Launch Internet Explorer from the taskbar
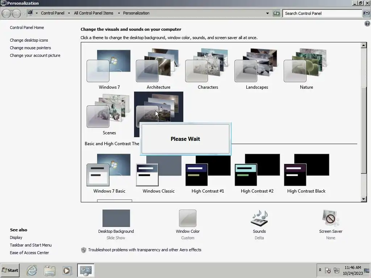 [x=32, y=270]
